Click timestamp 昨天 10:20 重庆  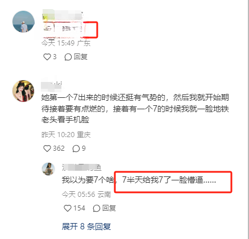[66, 135]
